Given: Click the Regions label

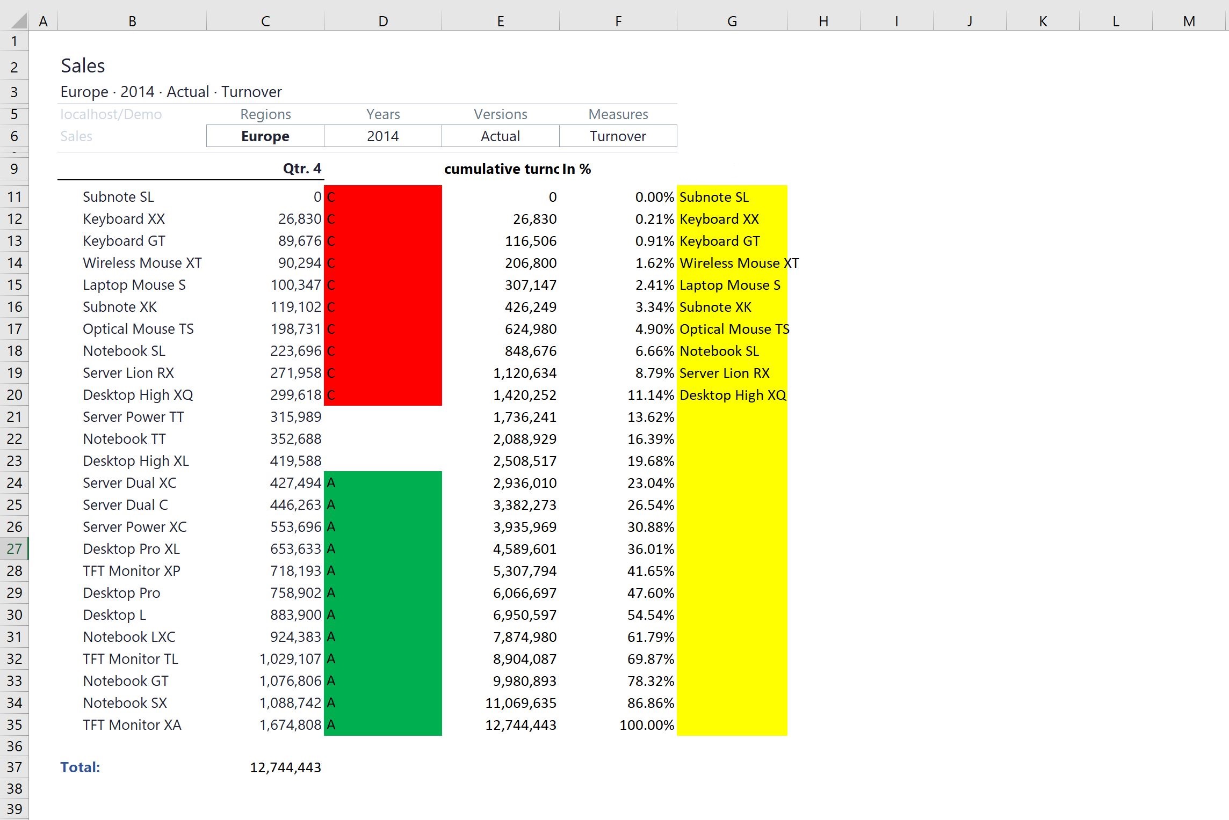Looking at the screenshot, I should point(265,114).
